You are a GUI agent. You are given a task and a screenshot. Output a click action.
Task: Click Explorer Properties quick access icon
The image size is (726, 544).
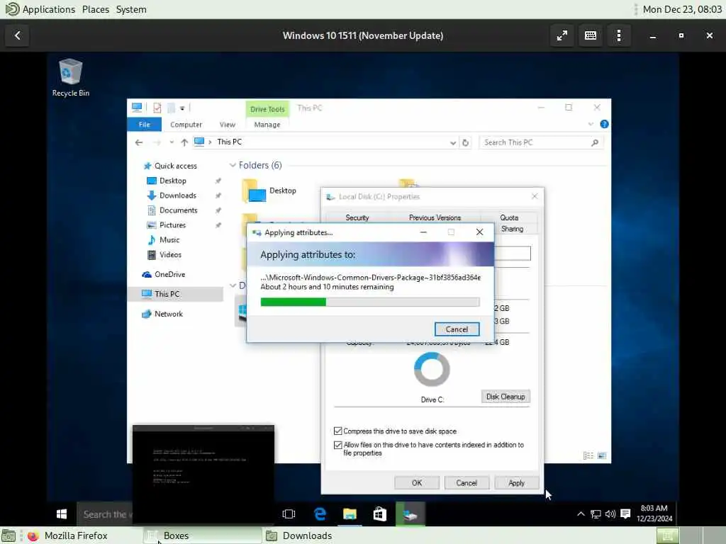coord(157,108)
